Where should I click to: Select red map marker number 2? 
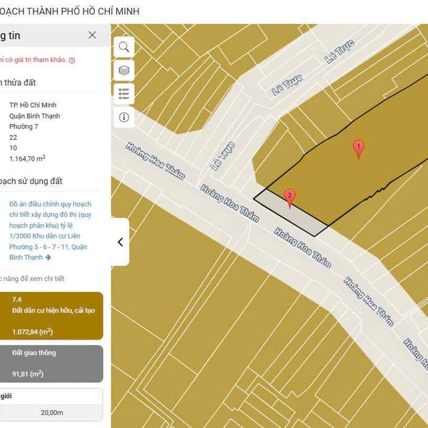pos(289,197)
